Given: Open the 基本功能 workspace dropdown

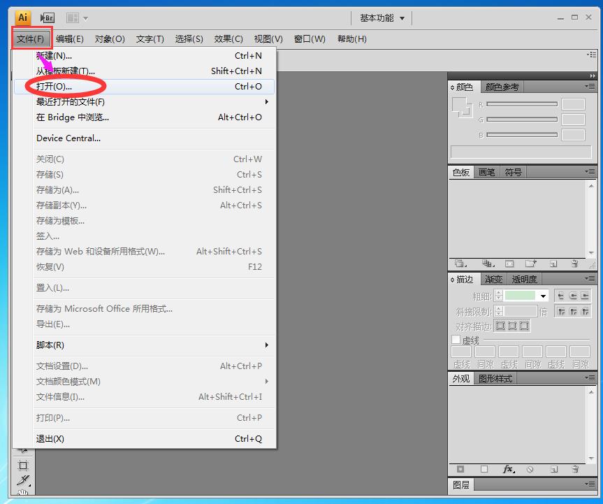Looking at the screenshot, I should click(x=381, y=17).
